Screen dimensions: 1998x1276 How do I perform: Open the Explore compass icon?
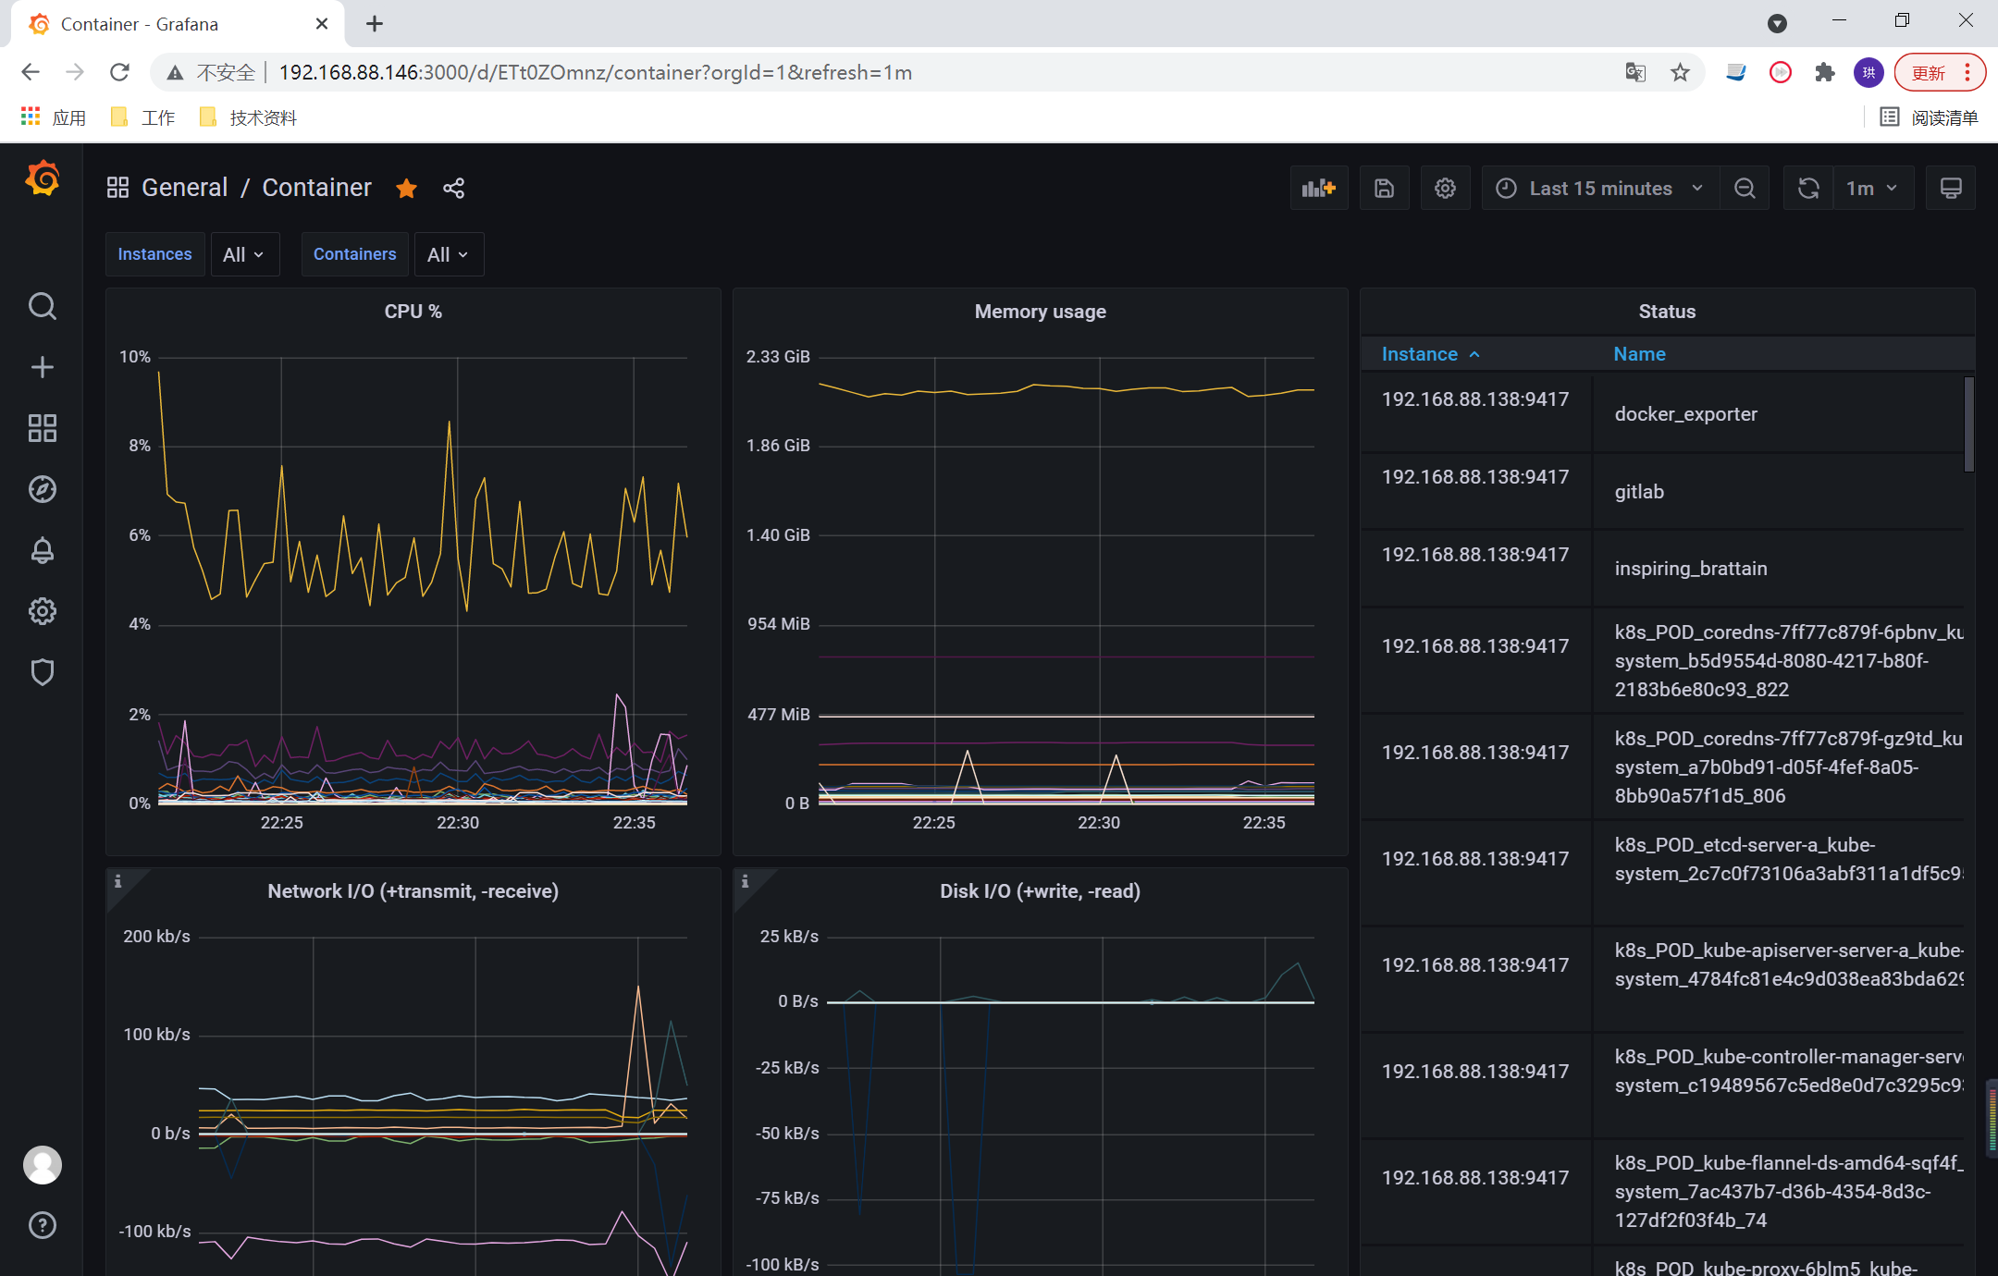pos(43,489)
